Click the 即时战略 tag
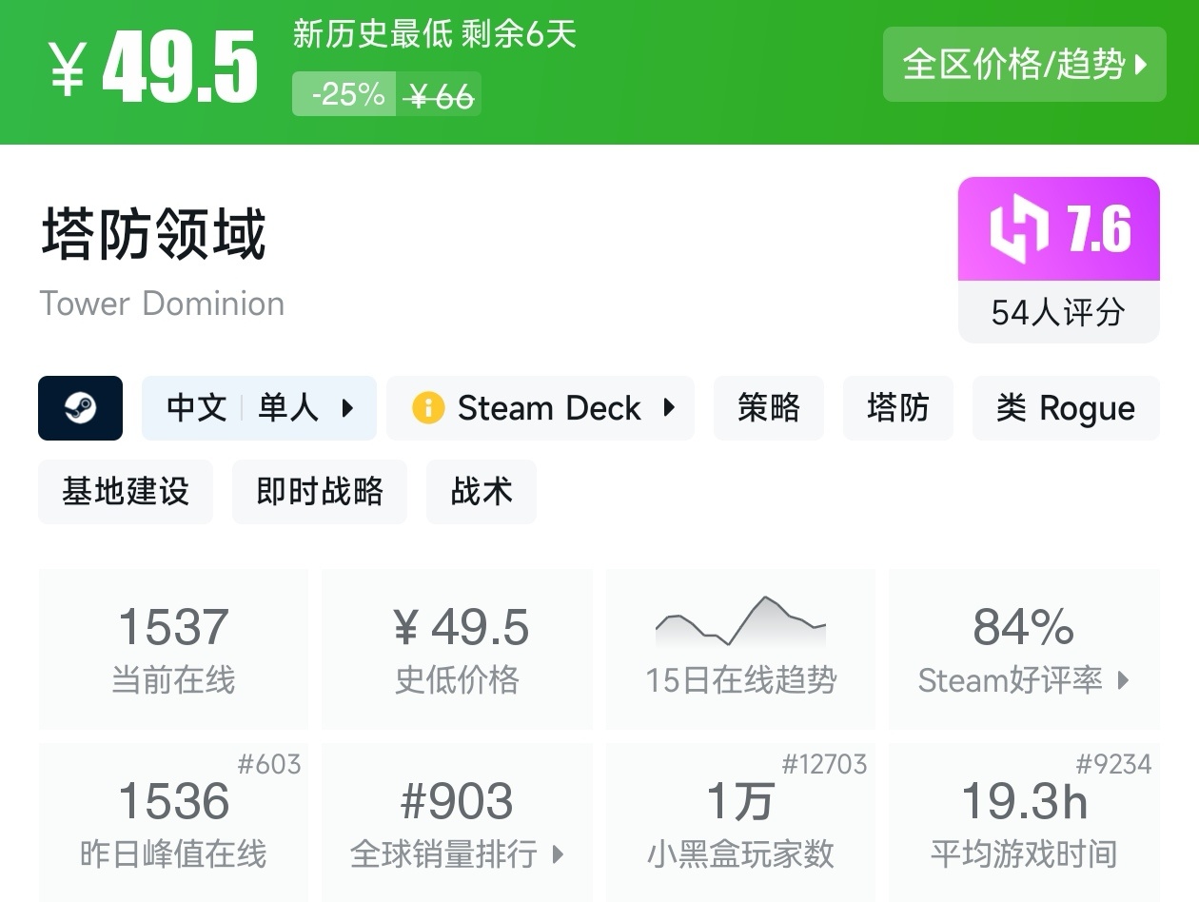 click(320, 492)
